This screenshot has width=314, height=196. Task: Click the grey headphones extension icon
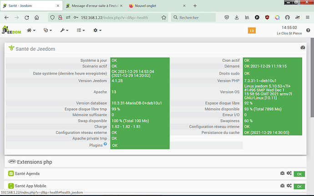tap(287, 18)
